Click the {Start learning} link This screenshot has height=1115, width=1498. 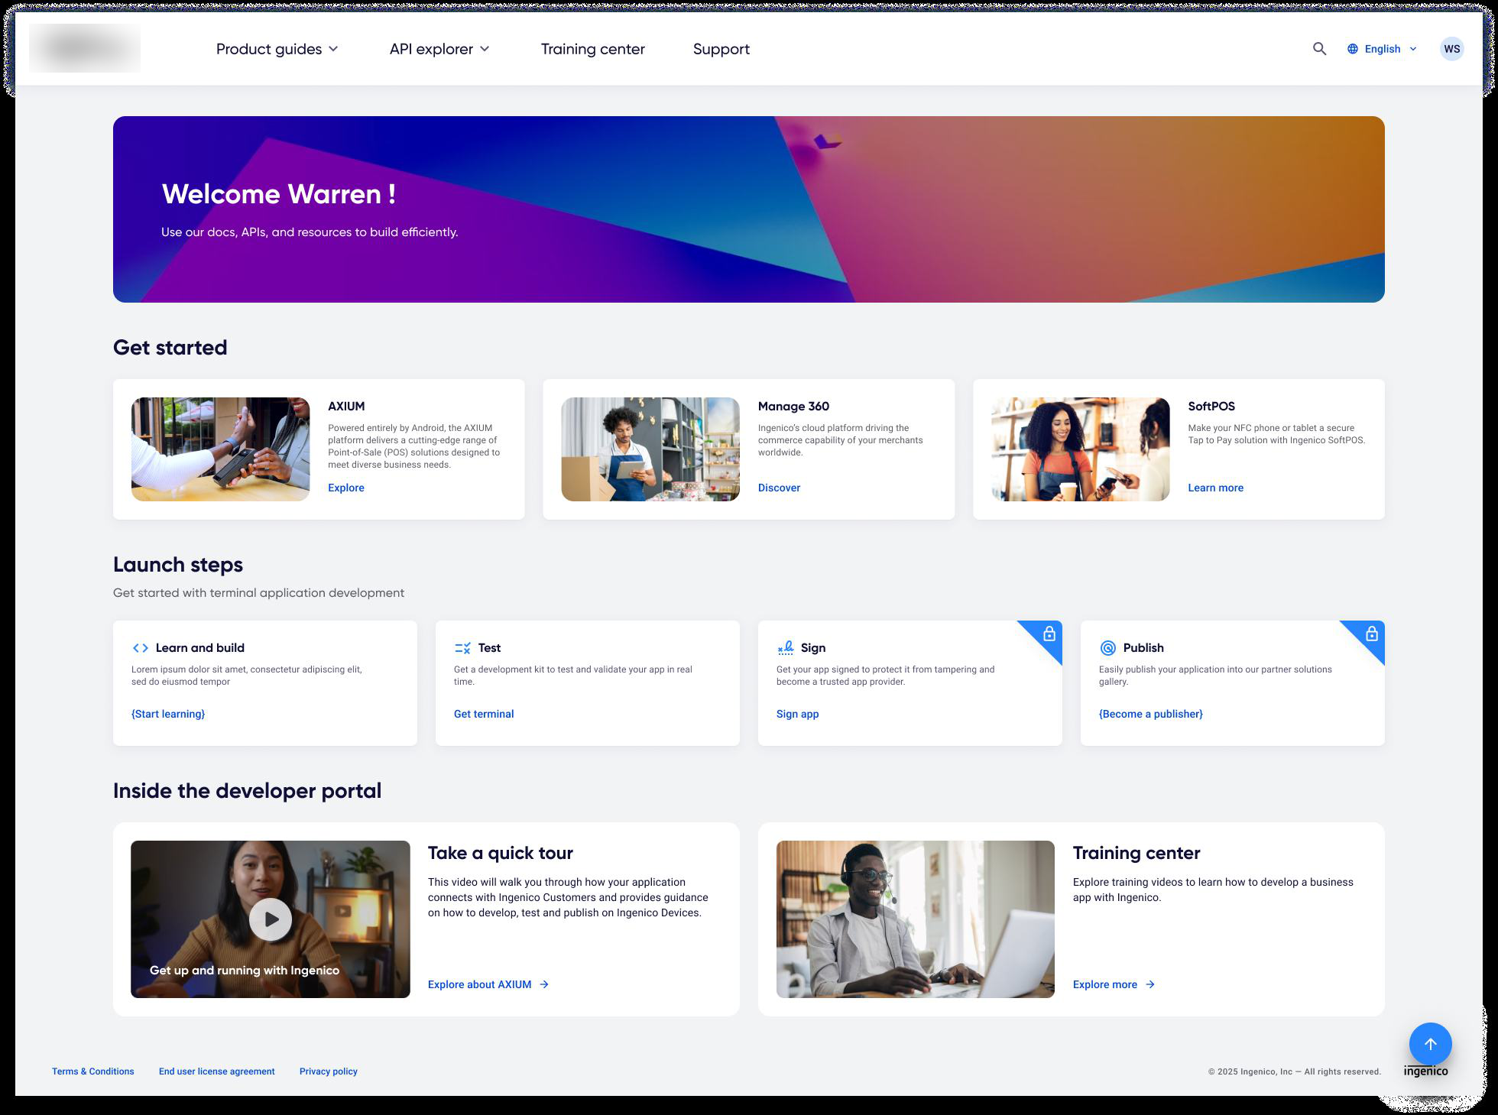[x=168, y=714]
